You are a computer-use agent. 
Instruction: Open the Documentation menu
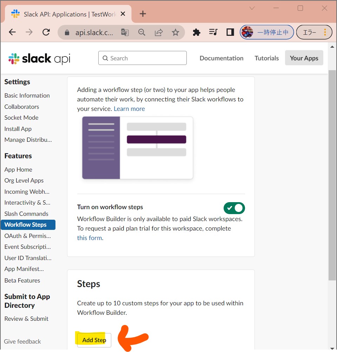point(222,58)
